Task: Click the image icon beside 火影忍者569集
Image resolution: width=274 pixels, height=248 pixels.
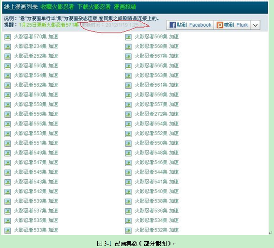Action: pyautogui.click(x=128, y=37)
